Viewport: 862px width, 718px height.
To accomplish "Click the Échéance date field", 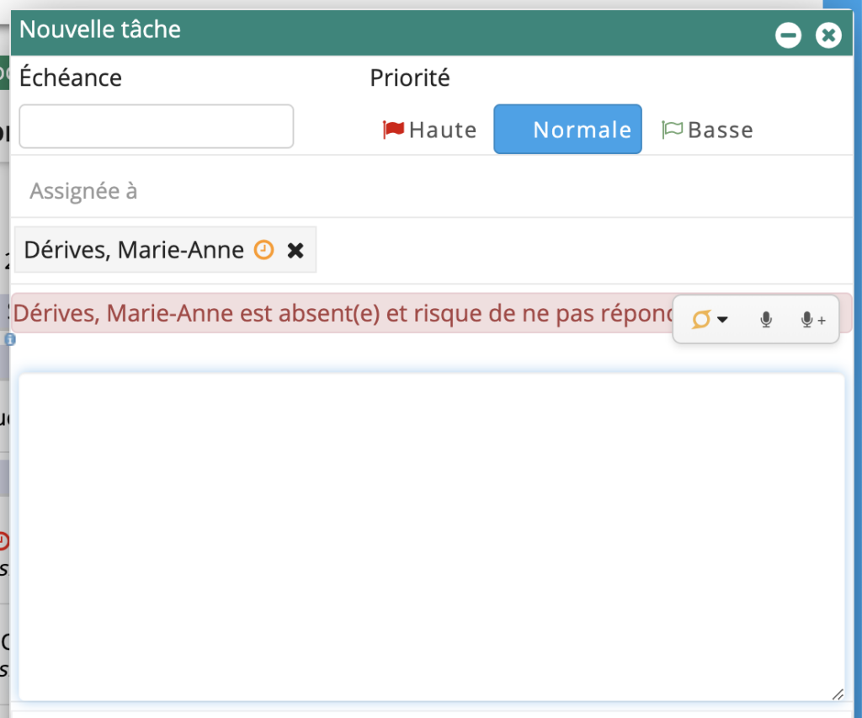I will click(x=156, y=126).
